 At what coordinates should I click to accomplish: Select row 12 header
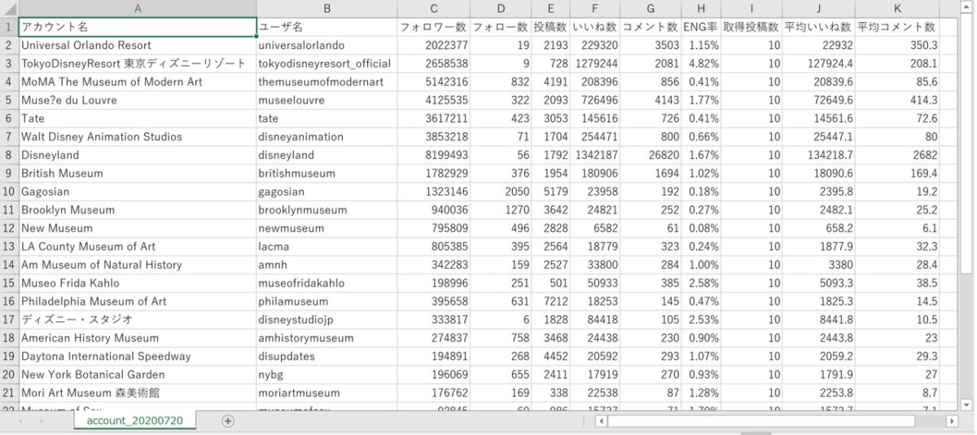9,228
